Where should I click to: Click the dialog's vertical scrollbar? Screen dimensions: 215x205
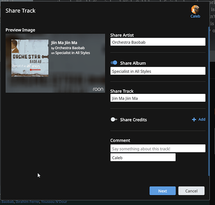point(209,101)
